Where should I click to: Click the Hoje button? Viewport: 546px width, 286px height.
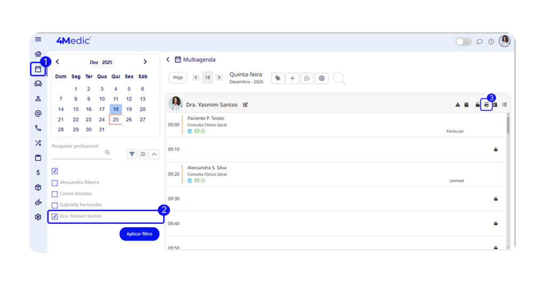[x=178, y=78]
